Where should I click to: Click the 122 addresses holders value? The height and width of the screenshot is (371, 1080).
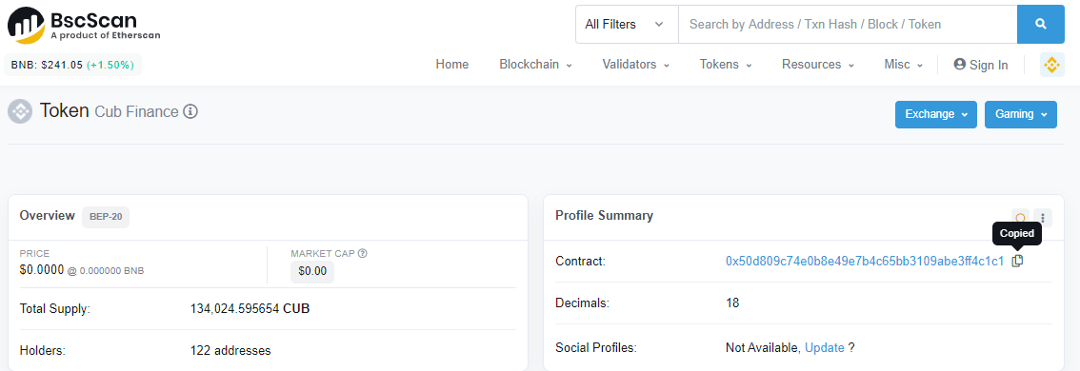point(230,350)
